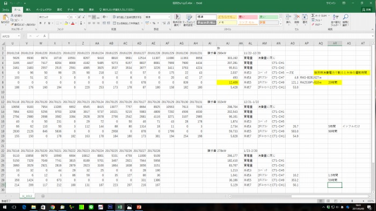Switch to the Insert tab
This screenshot has height=211, width=376.
pos(28,10)
